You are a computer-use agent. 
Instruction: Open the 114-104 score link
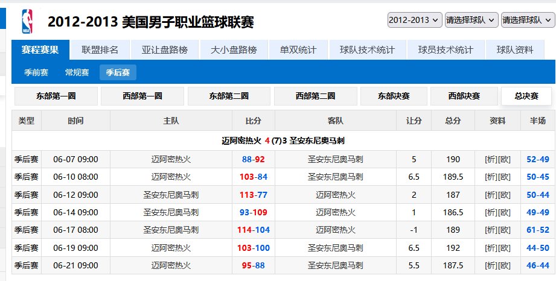click(x=253, y=230)
